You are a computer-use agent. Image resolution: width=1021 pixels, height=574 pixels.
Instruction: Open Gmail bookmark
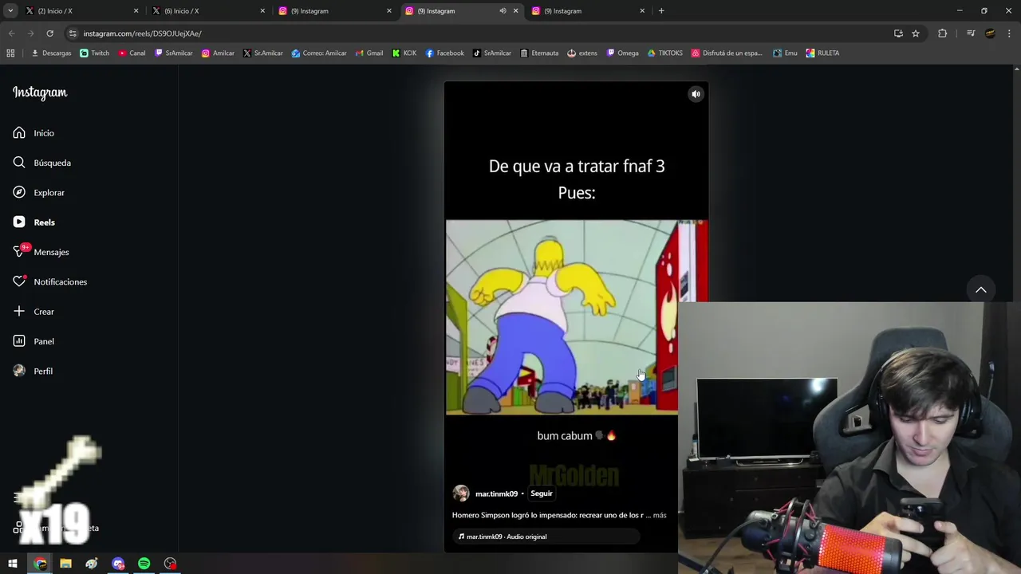pos(369,53)
